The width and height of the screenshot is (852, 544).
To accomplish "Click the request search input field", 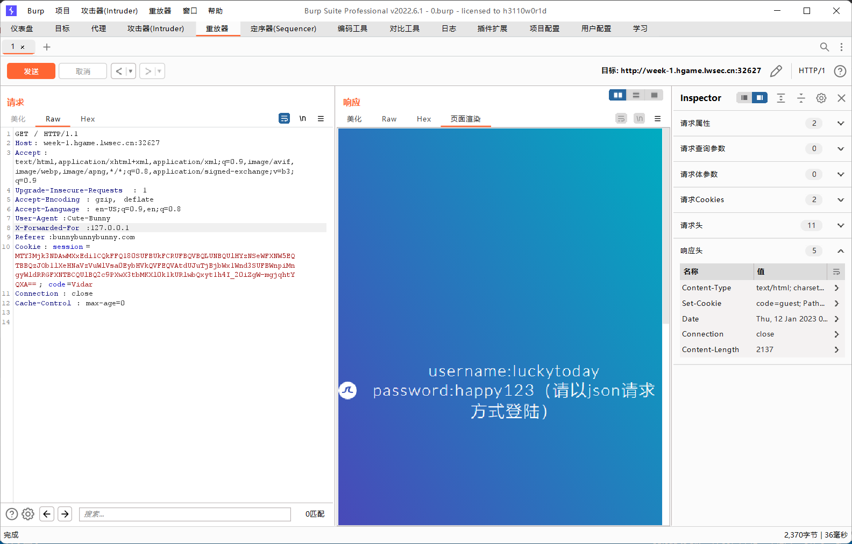I will coord(184,514).
